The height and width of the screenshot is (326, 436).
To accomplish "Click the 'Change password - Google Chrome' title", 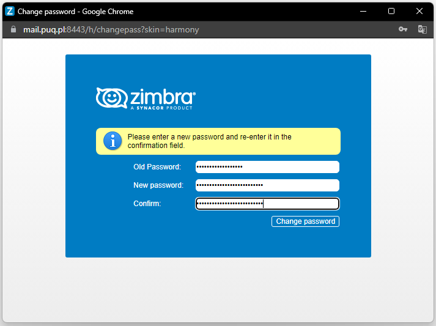I will pyautogui.click(x=75, y=12).
